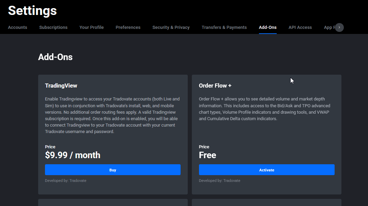The height and width of the screenshot is (206, 368).
Task: Click the Free price text
Action: pos(208,155)
